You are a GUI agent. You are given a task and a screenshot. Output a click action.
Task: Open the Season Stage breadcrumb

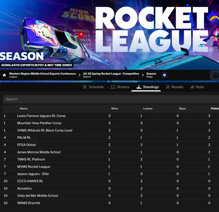point(151,75)
